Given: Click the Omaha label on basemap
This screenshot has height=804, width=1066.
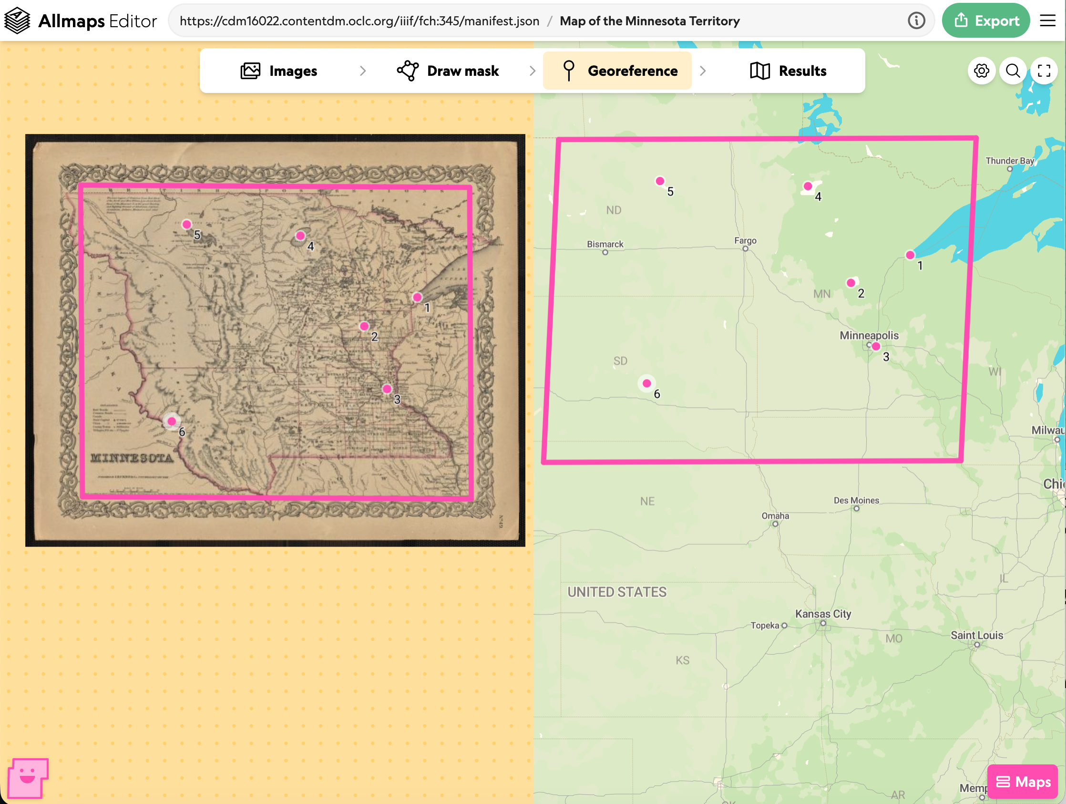Looking at the screenshot, I should pyautogui.click(x=775, y=515).
